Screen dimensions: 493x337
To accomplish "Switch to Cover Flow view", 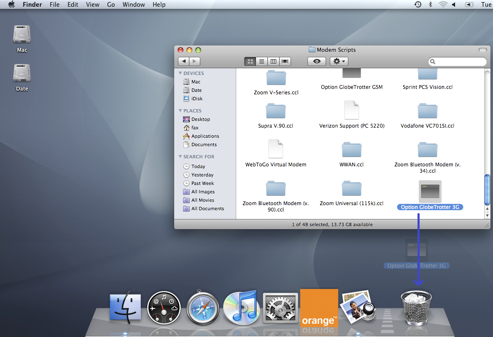I will pyautogui.click(x=285, y=62).
